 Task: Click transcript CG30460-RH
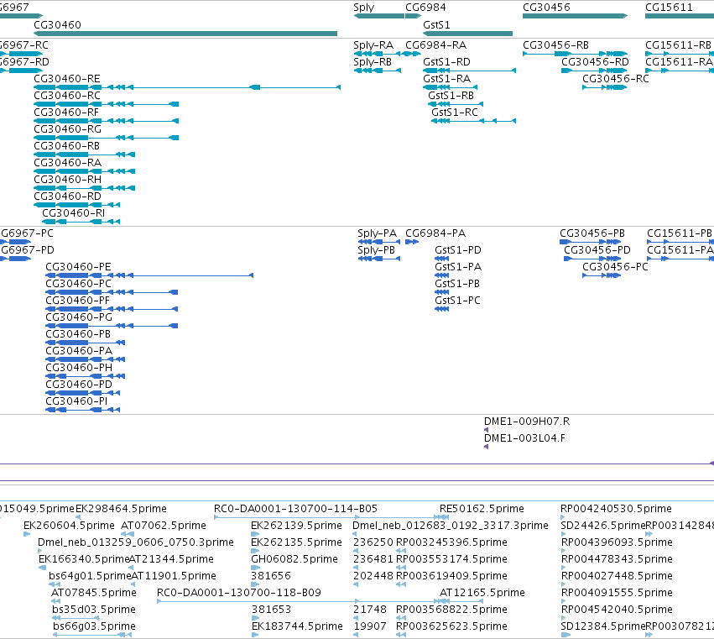tap(67, 180)
